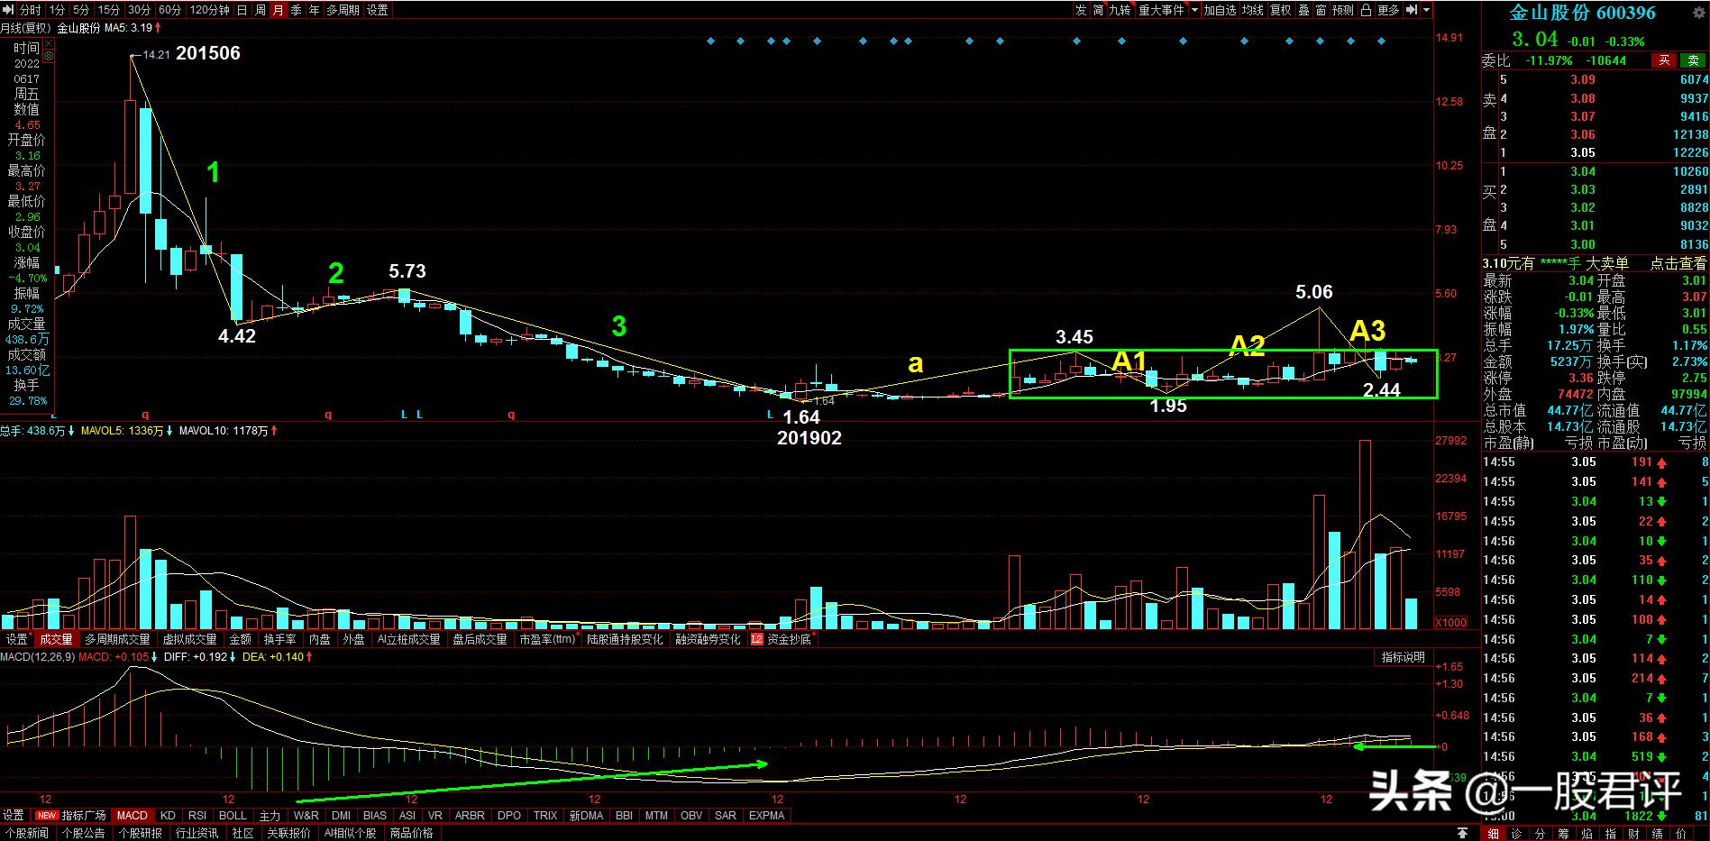Toggle the 窗 window option
Image resolution: width=1710 pixels, height=841 pixels.
click(1321, 10)
